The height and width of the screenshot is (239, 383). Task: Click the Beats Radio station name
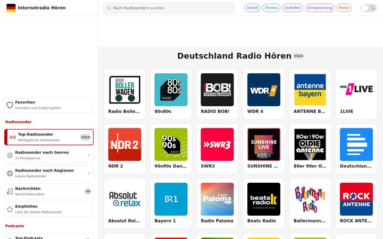click(x=262, y=221)
